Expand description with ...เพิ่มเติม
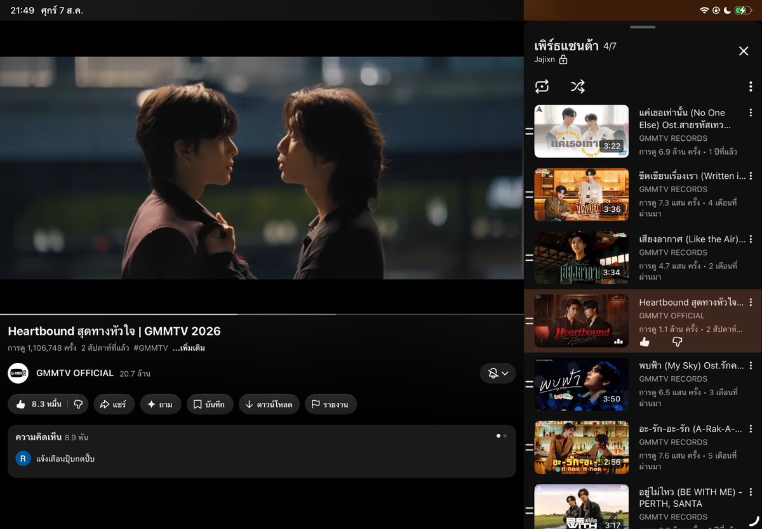 tap(189, 348)
